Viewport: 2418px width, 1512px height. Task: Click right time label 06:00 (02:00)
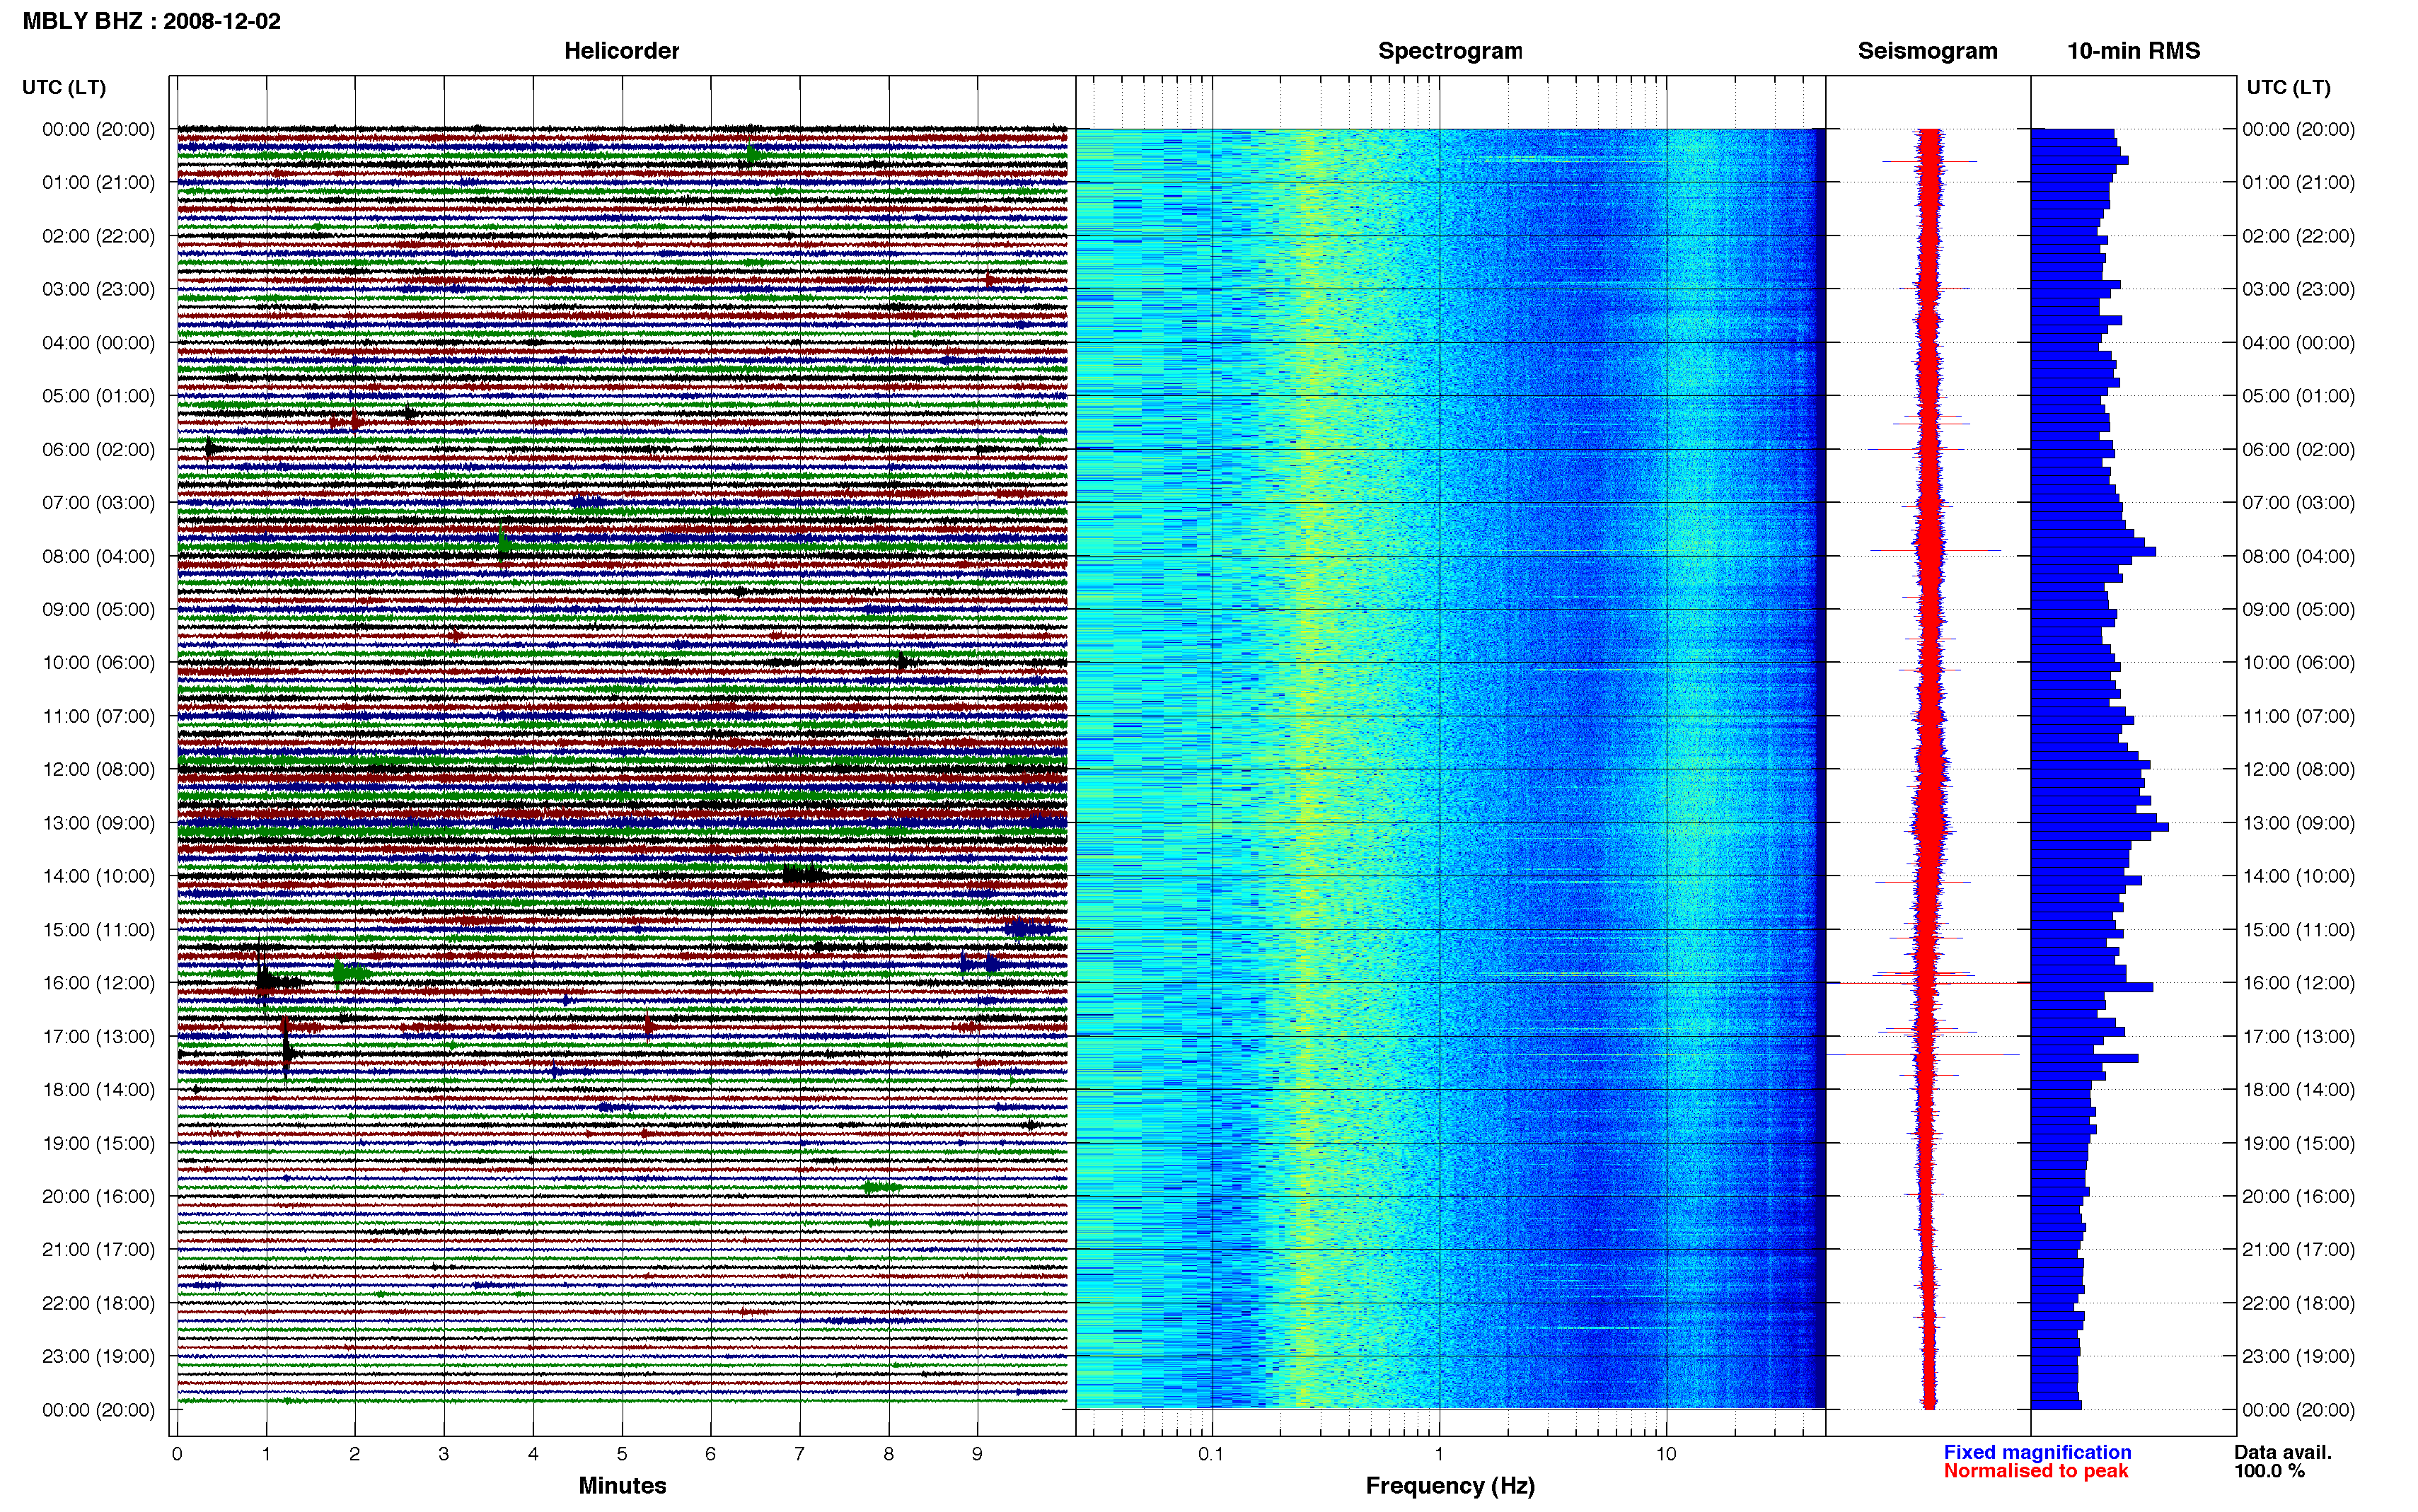[x=2298, y=449]
